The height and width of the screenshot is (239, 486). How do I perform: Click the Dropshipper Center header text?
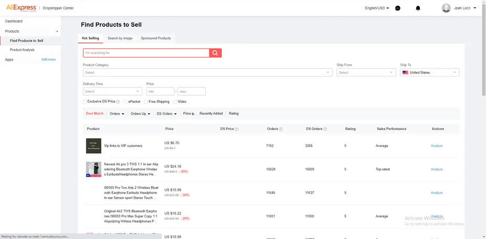(58, 8)
